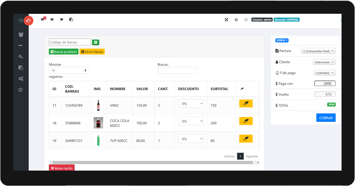This screenshot has height=186, width=356.
Task: Click the minus bar sidebar icon
Action: click(20, 45)
